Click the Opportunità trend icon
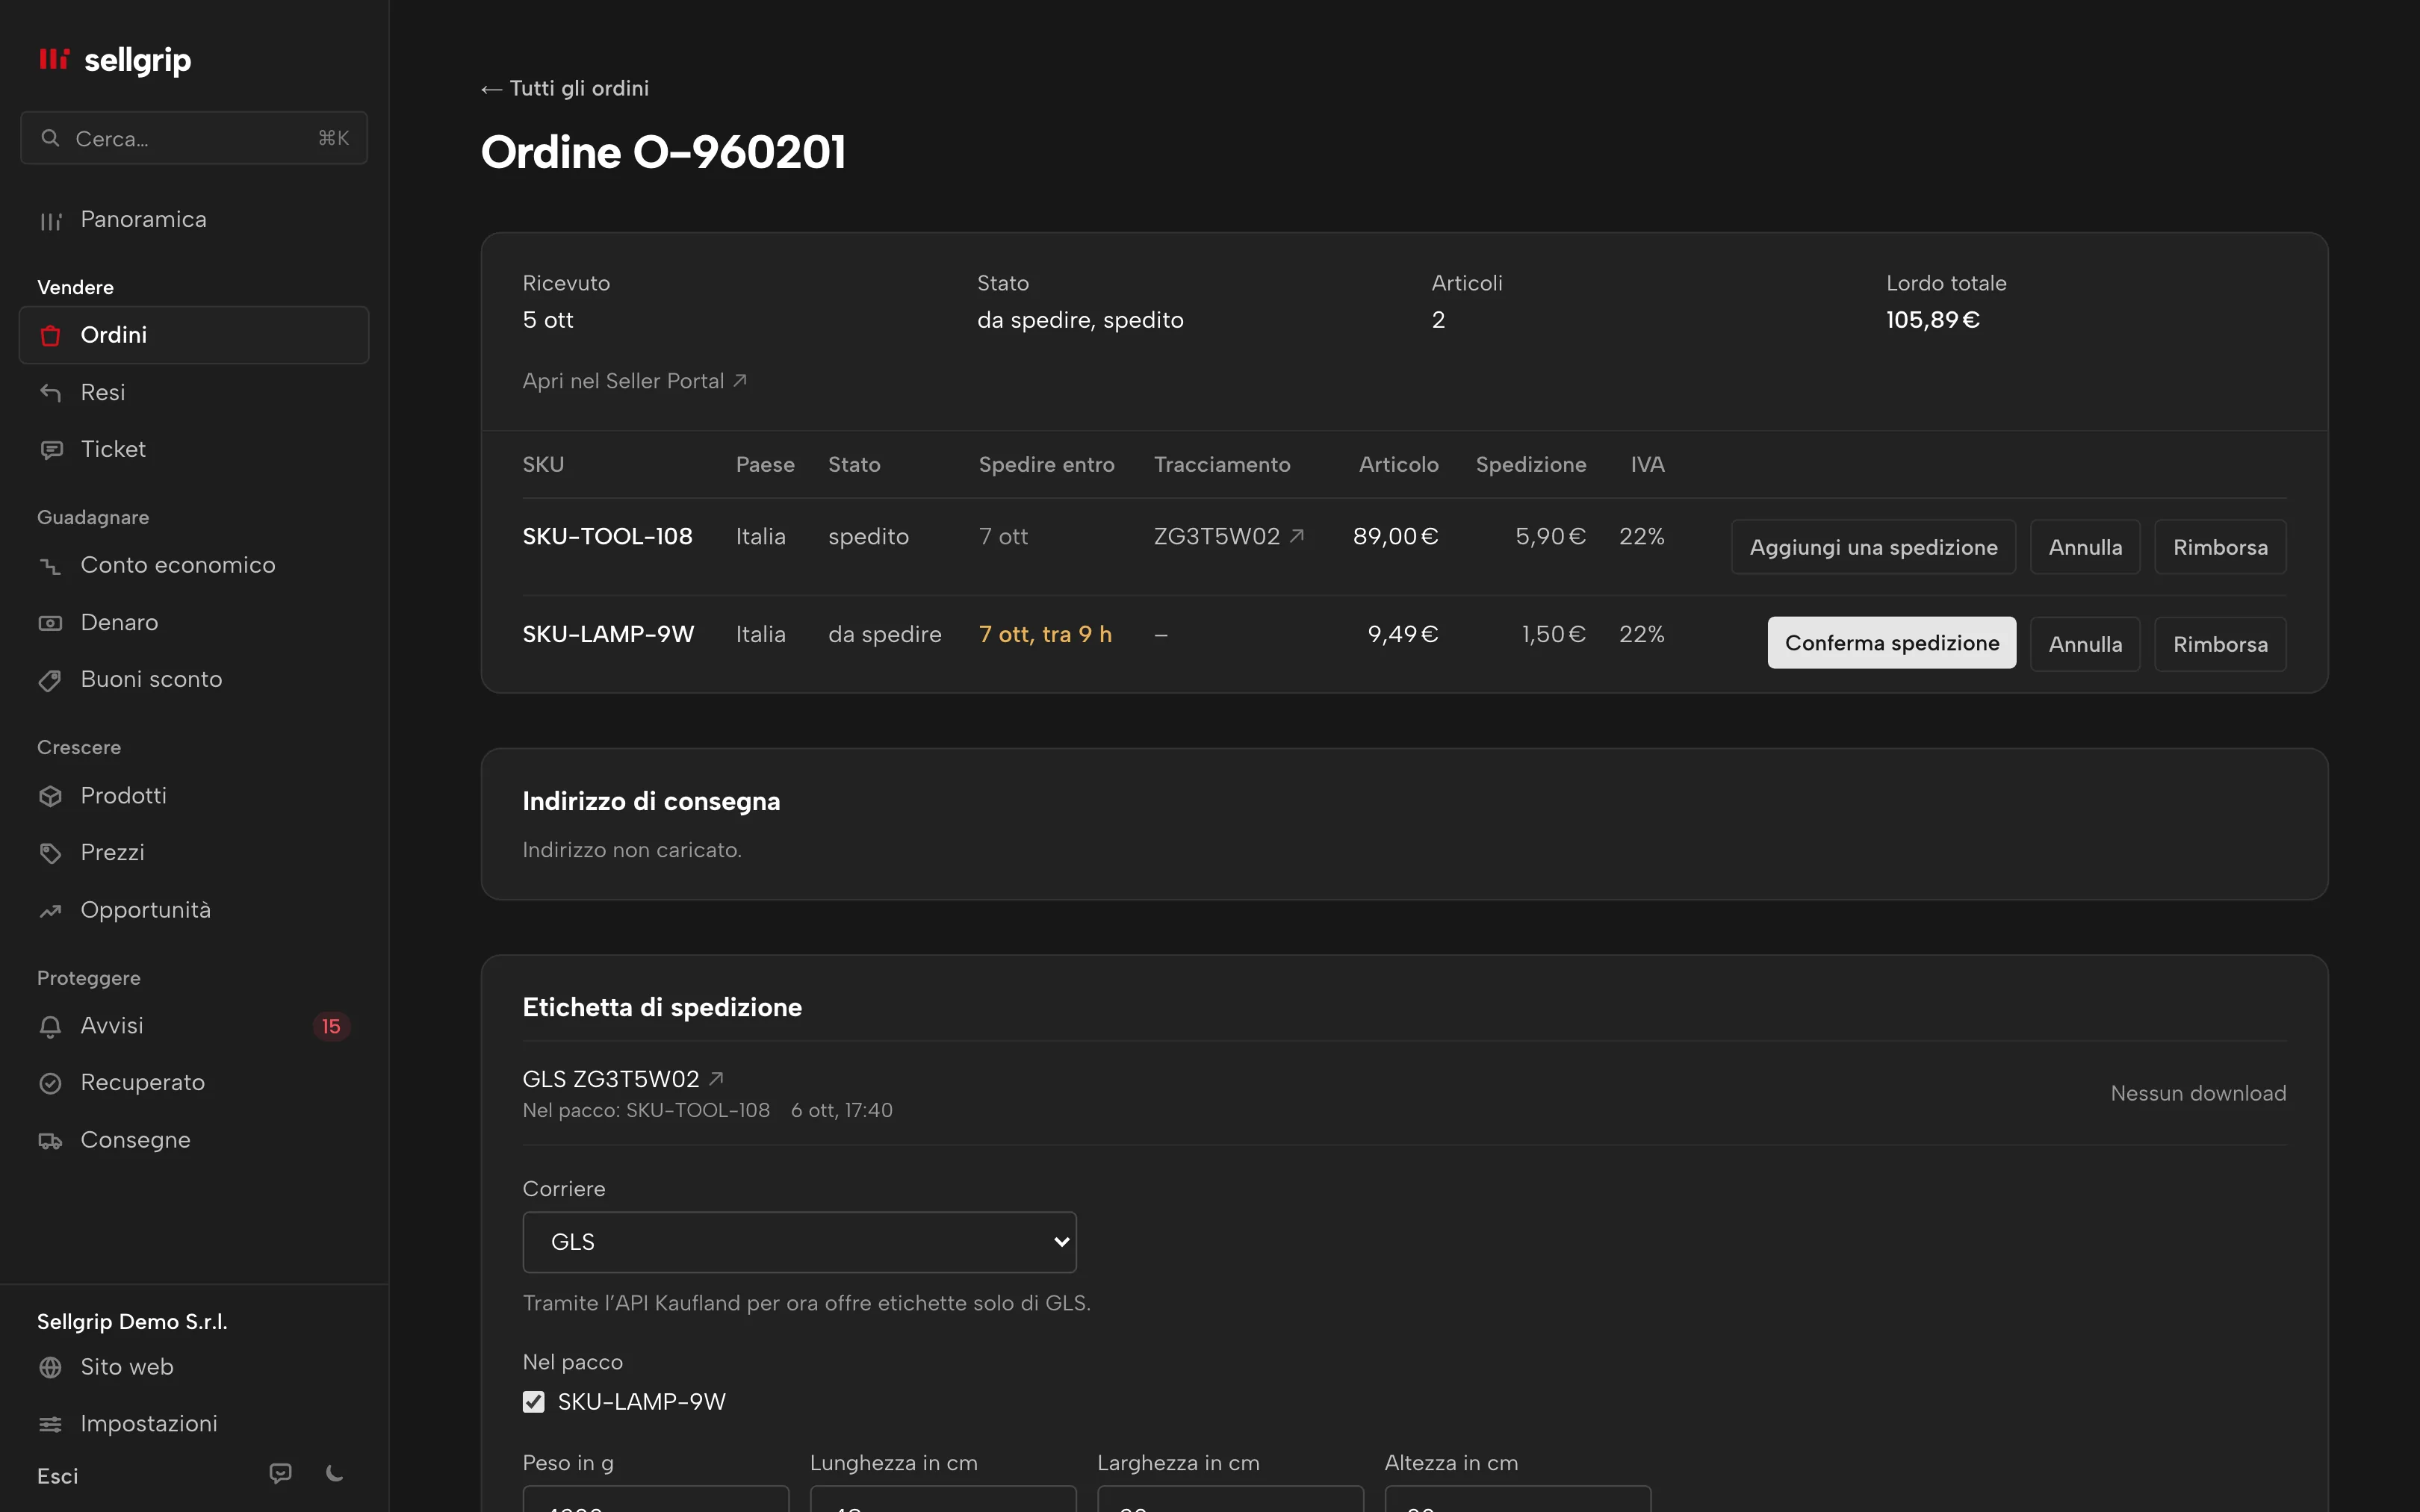Image resolution: width=2420 pixels, height=1512 pixels. point(51,911)
